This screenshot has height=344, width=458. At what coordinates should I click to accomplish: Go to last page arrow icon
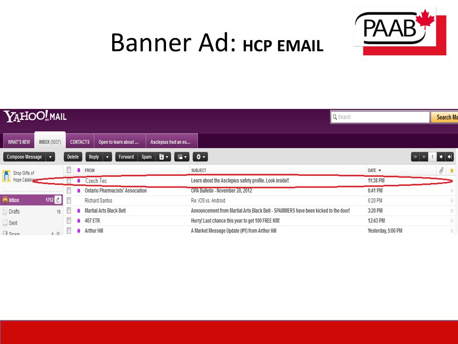pyautogui.click(x=449, y=157)
